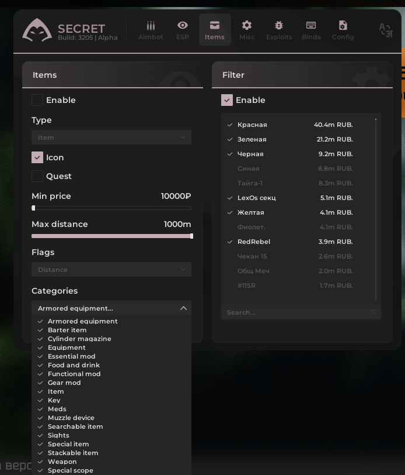Click the Type dropdown arrow

click(x=183, y=137)
